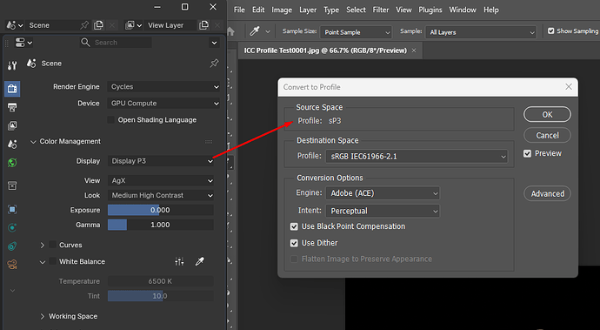Enable Open Shading Language checkbox

point(111,120)
